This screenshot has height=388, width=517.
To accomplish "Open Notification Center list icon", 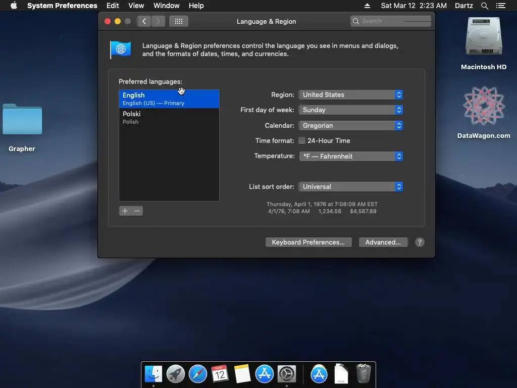I will tap(500, 6).
